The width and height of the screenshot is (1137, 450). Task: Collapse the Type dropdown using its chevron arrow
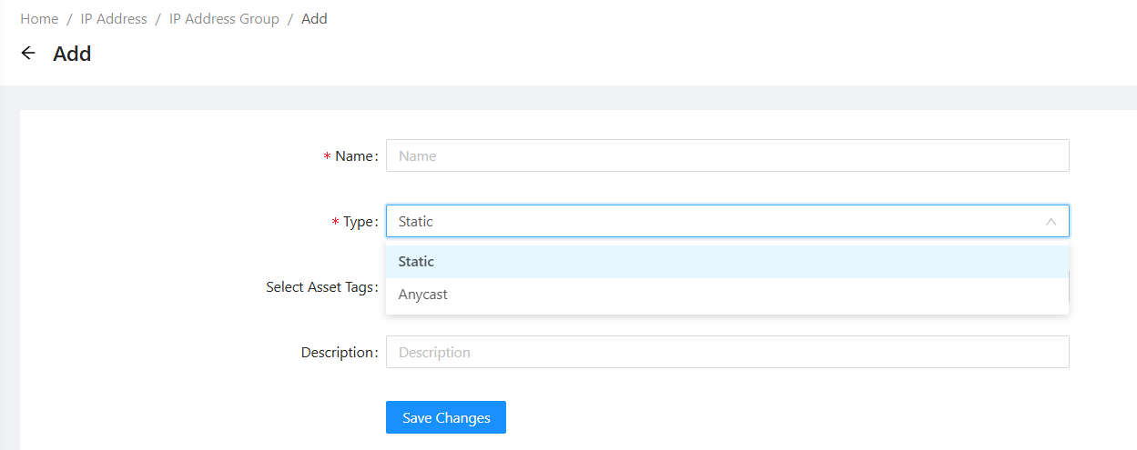(x=1051, y=222)
